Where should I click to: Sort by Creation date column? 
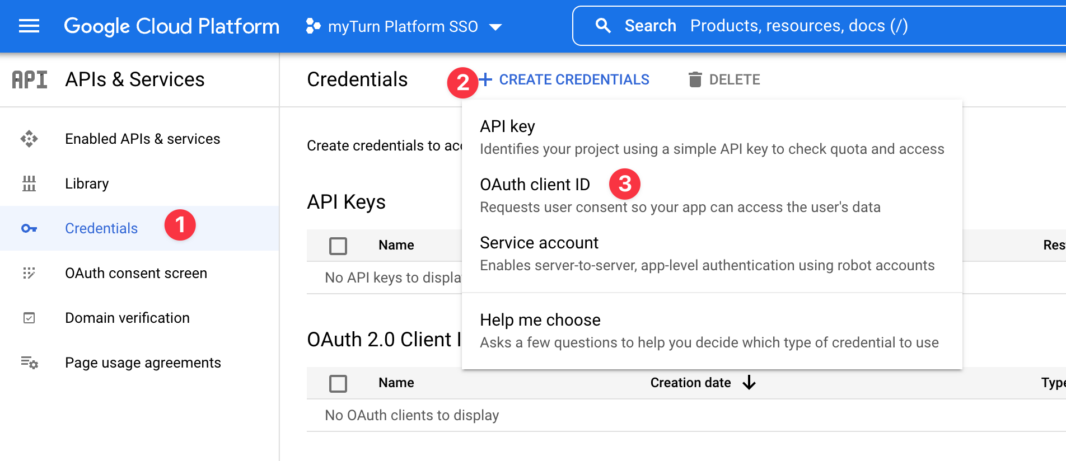tap(691, 383)
